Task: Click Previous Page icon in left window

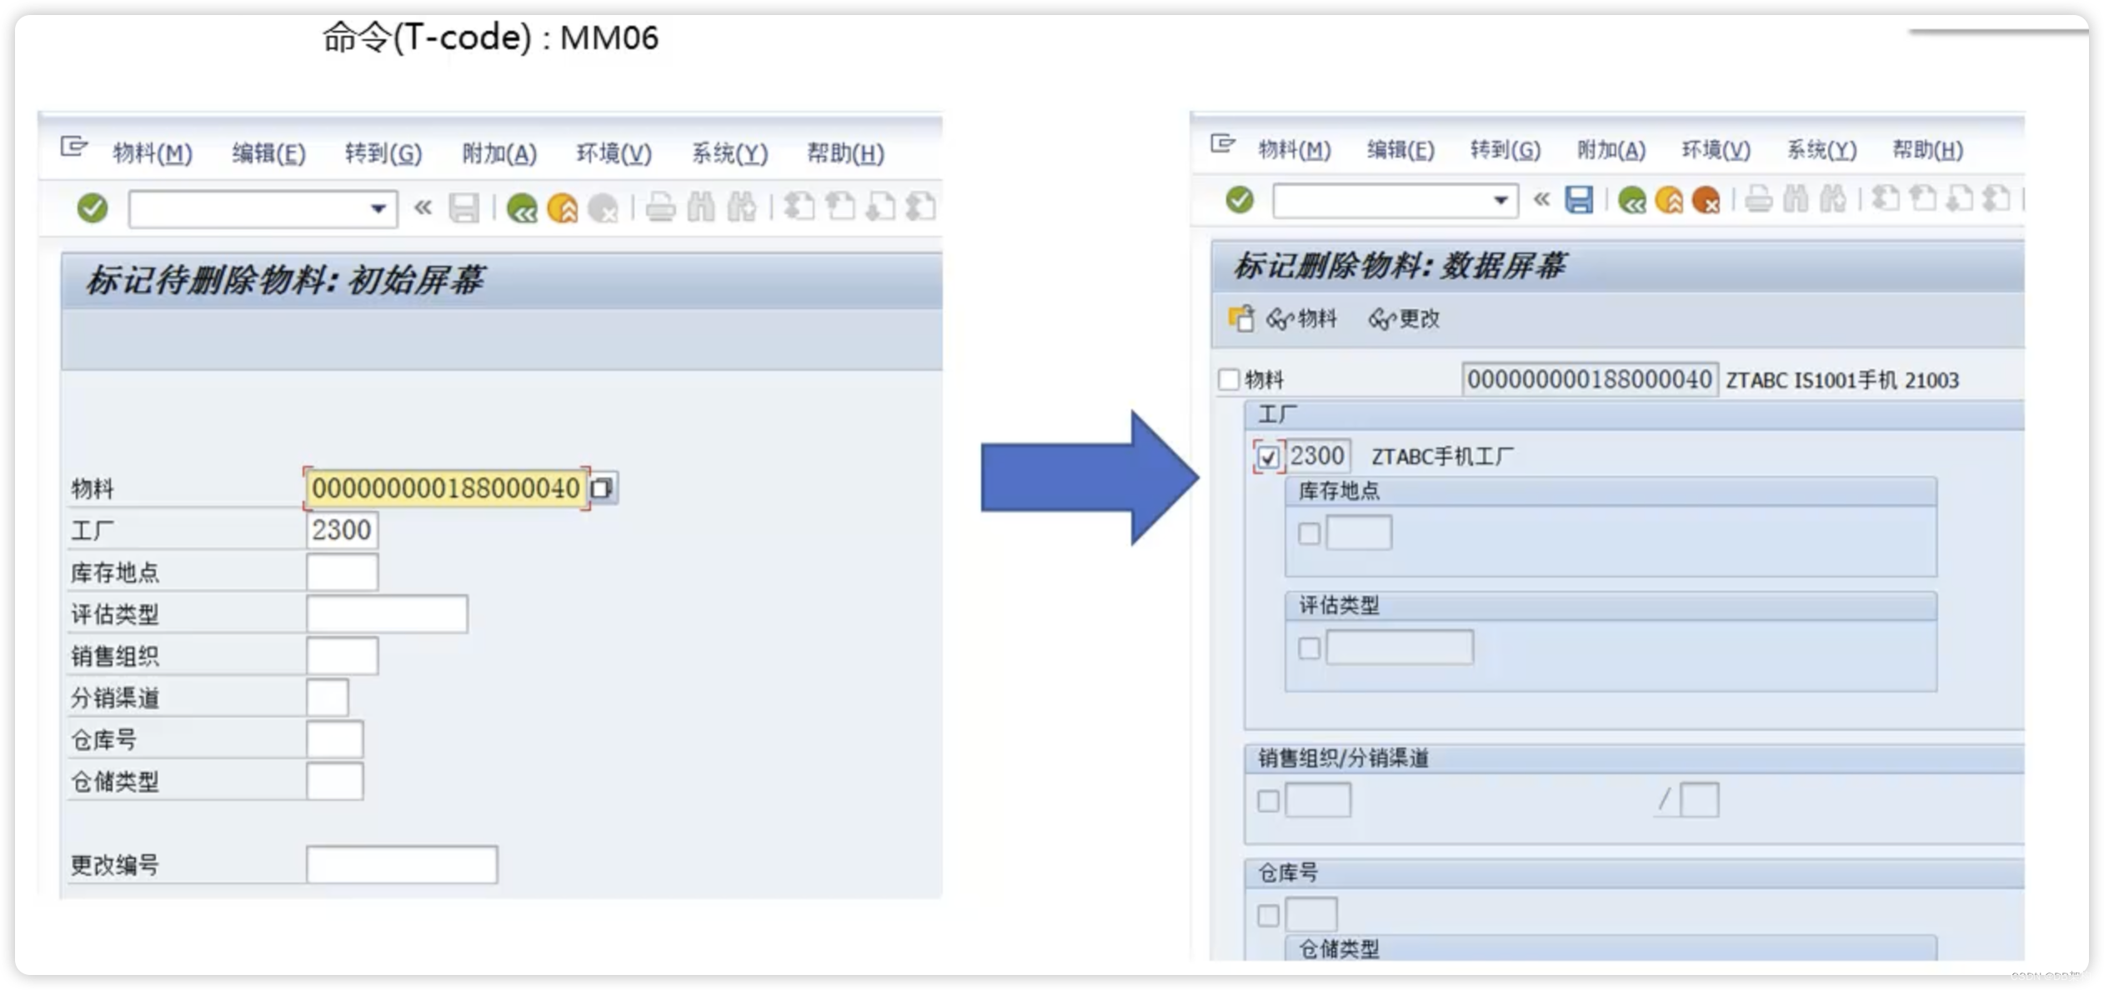Action: click(839, 207)
